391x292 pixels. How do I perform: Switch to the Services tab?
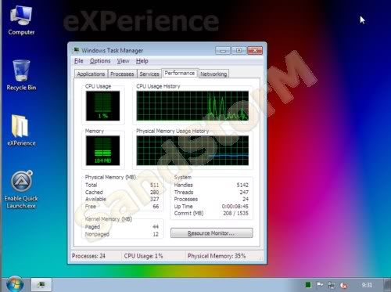(149, 74)
